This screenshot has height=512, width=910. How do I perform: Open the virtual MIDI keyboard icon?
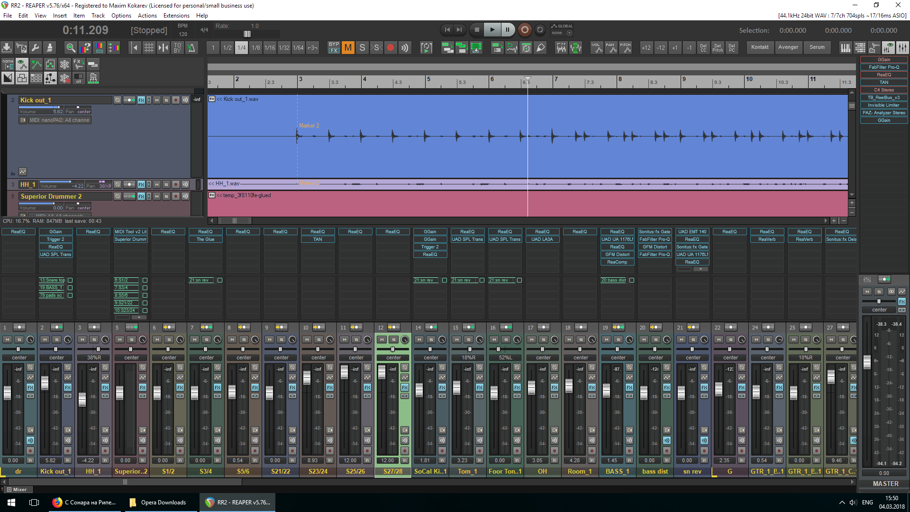tap(845, 48)
